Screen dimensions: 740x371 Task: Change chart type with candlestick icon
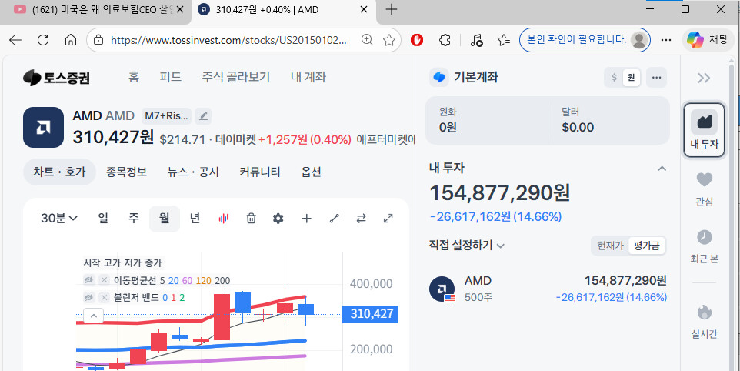click(224, 219)
